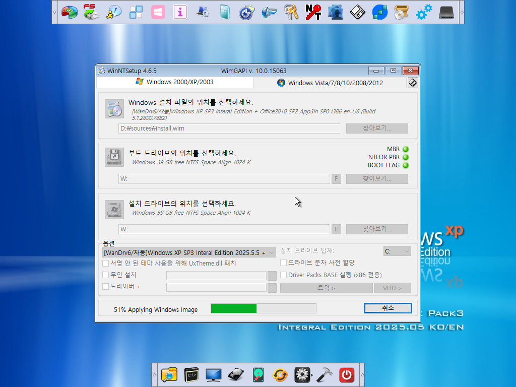This screenshot has height=387, width=516.
Task: Click the blue four-squares icon in top dock
Action: click(136, 12)
